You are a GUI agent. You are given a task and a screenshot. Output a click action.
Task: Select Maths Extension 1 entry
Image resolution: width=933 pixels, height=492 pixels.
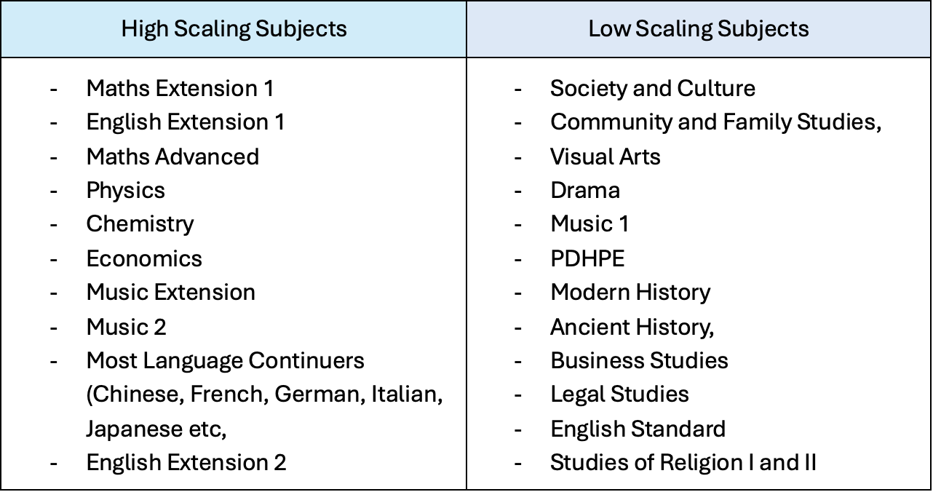(180, 89)
